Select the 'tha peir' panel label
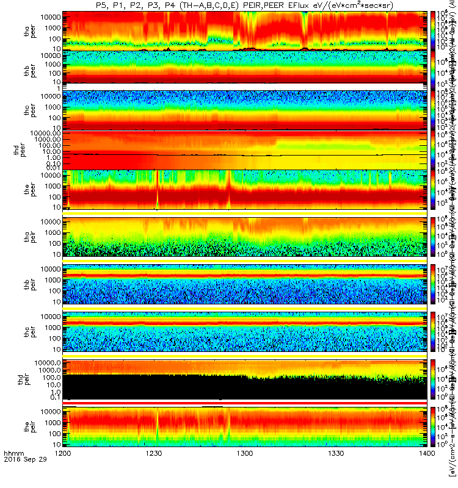Viewport: 458px width, 488px height. coord(30,237)
